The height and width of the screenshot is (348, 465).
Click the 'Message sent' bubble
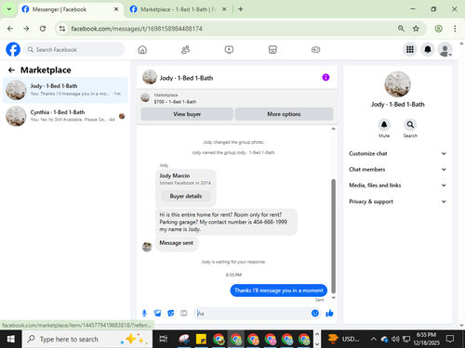coord(177,243)
